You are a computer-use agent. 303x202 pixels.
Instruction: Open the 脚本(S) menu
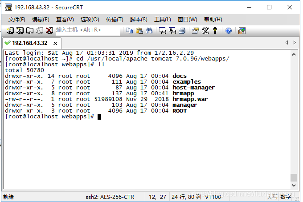(139, 20)
